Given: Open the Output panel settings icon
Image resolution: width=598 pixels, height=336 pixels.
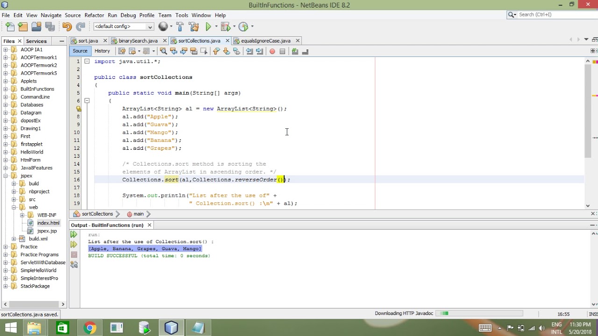Looking at the screenshot, I should click(x=74, y=264).
